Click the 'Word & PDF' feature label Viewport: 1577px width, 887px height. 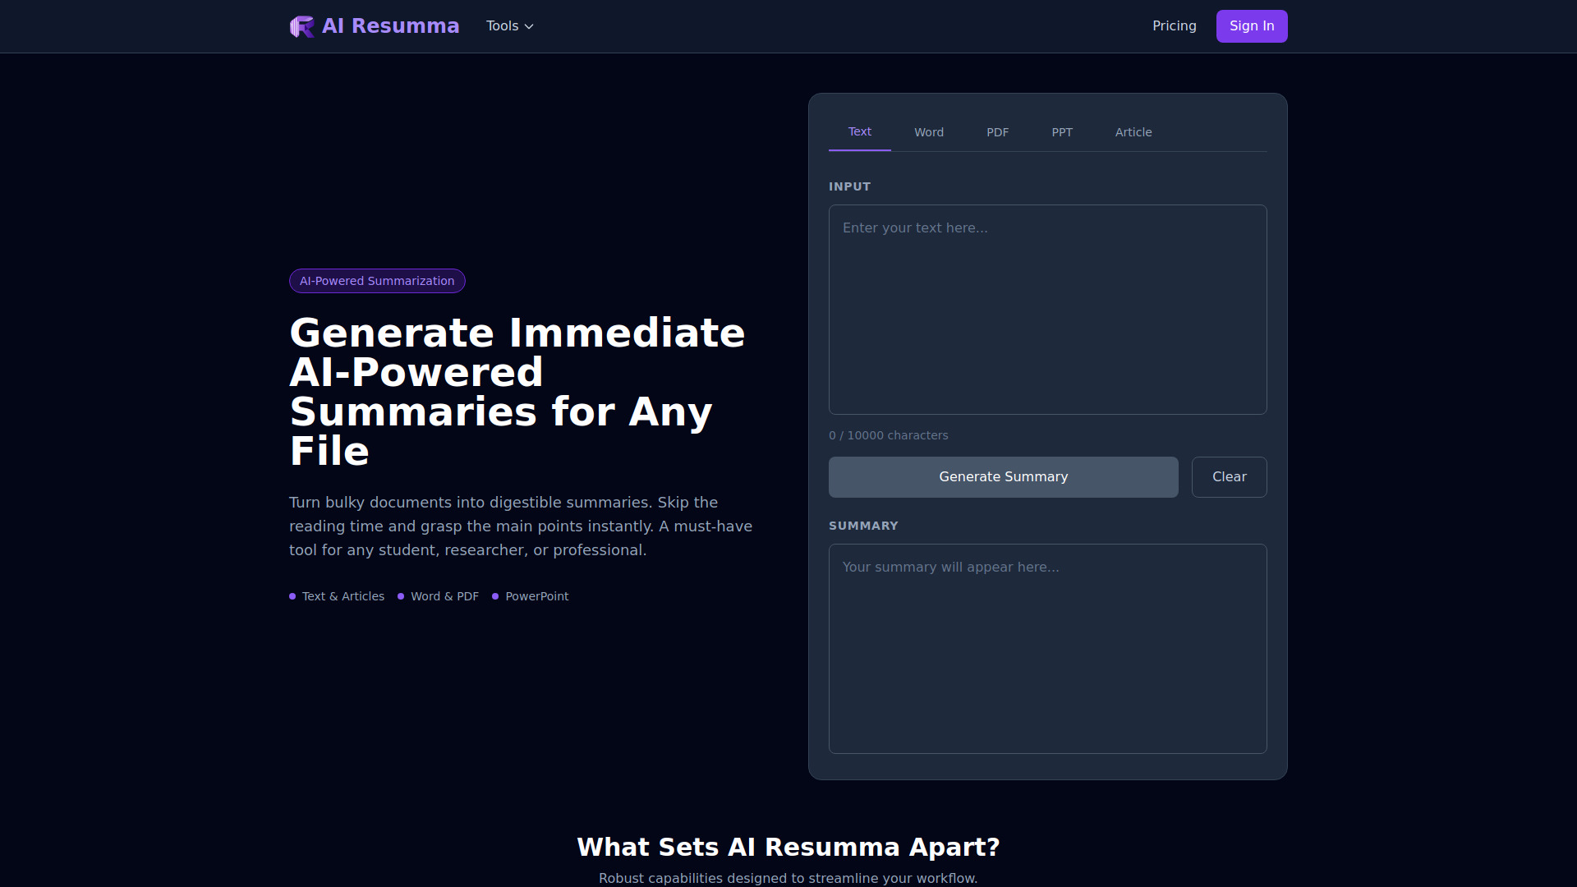[444, 596]
